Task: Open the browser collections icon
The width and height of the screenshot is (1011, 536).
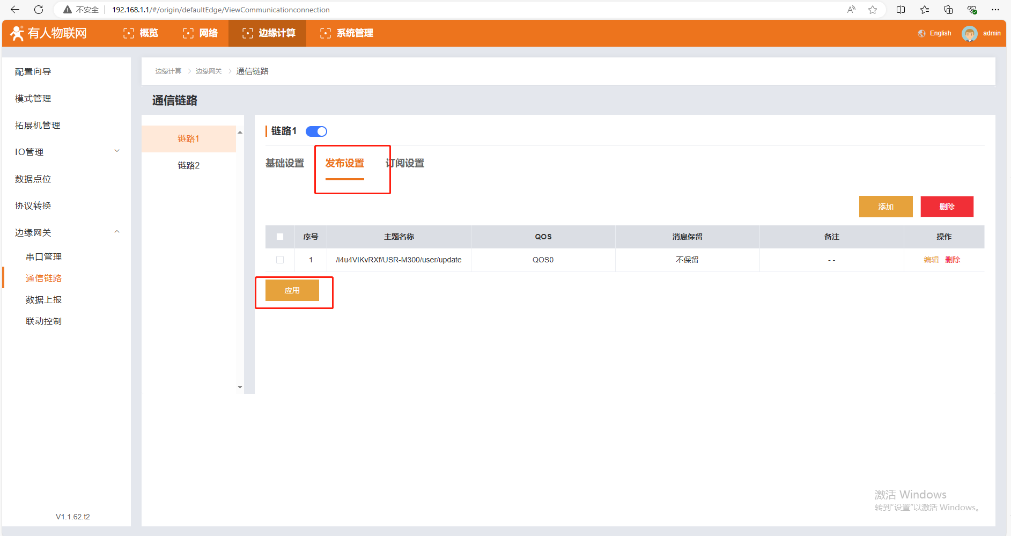Action: coord(948,10)
